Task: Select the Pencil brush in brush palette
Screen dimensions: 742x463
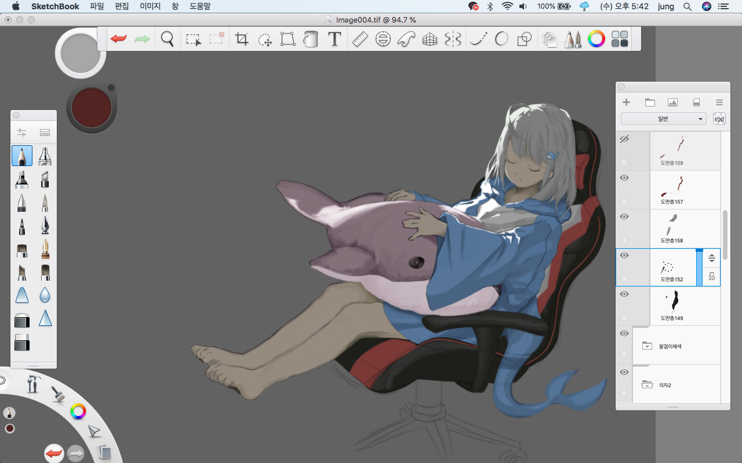Action: click(22, 156)
